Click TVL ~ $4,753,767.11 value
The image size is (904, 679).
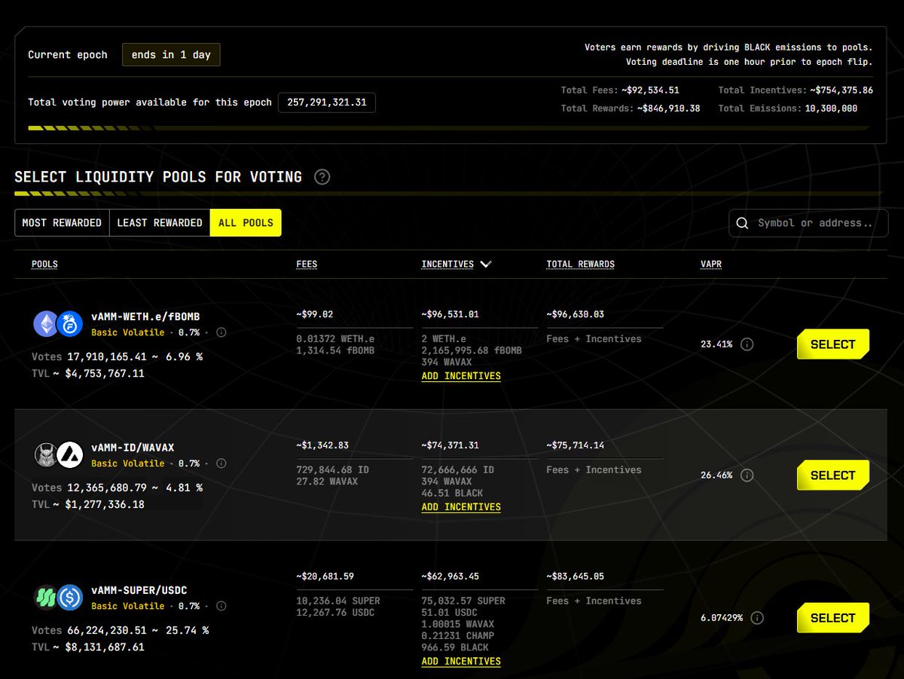(87, 373)
